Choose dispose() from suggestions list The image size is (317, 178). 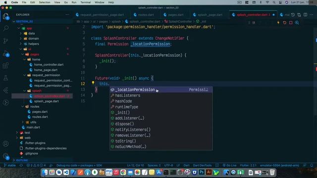161,124
